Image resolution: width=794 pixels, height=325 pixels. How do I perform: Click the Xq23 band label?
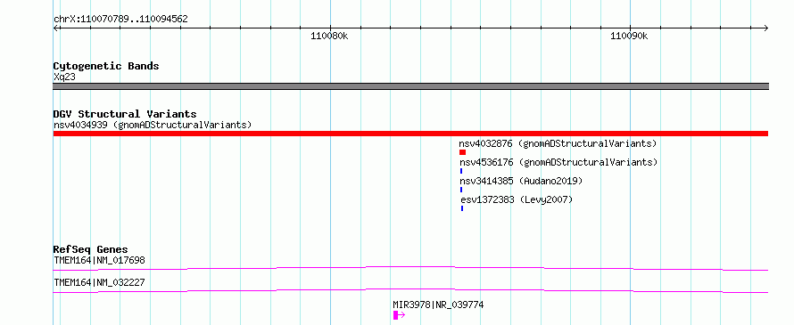coord(65,77)
